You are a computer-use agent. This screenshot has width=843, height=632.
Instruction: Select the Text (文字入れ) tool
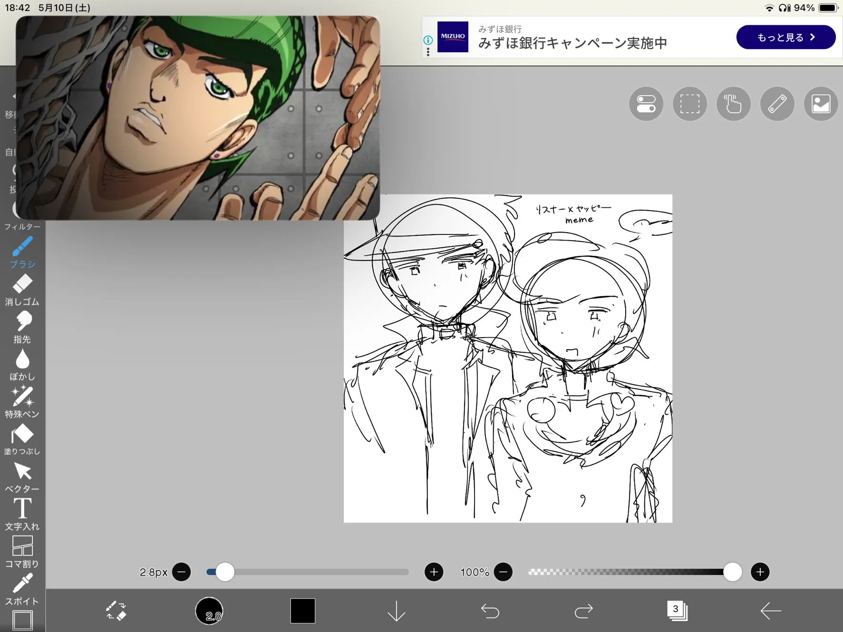[x=22, y=515]
